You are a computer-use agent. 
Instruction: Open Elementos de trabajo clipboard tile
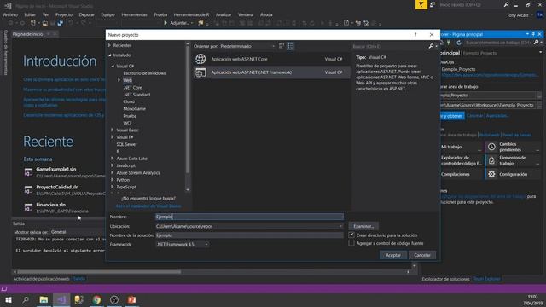click(x=513, y=160)
